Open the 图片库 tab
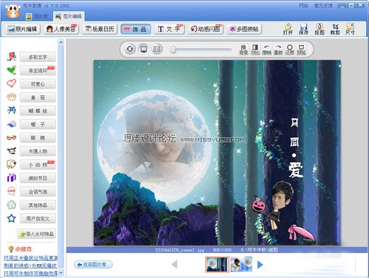The image size is (369, 278). [x=37, y=16]
